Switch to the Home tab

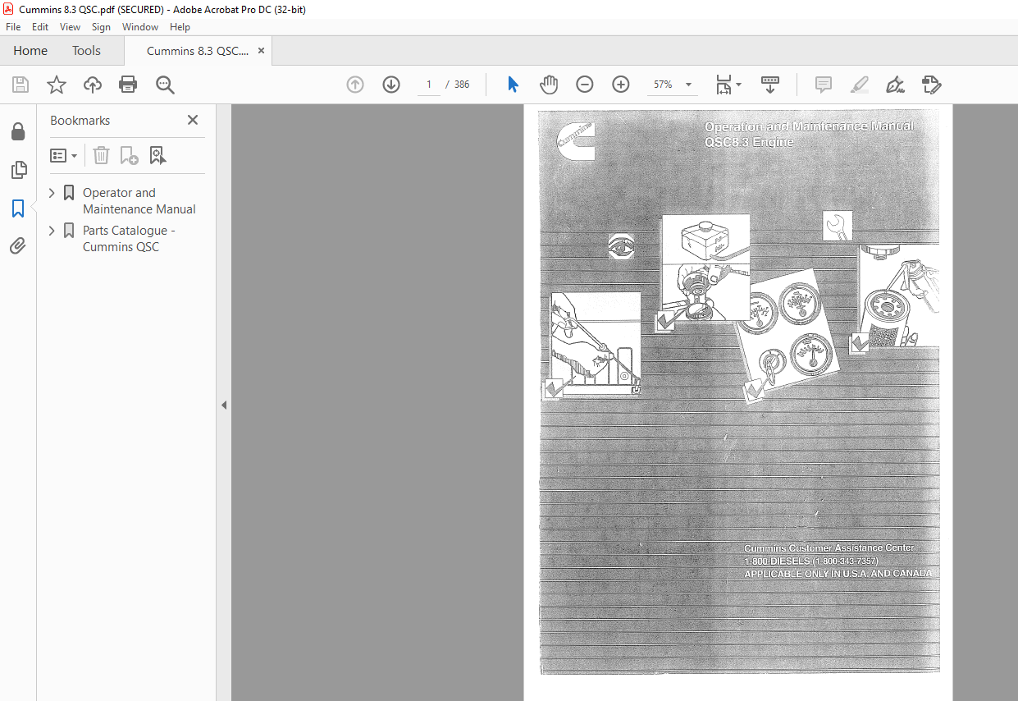pyautogui.click(x=30, y=51)
